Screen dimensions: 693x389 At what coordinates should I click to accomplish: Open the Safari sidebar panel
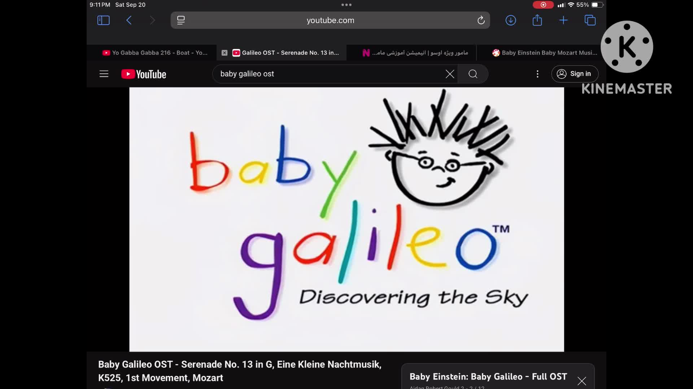pos(103,20)
